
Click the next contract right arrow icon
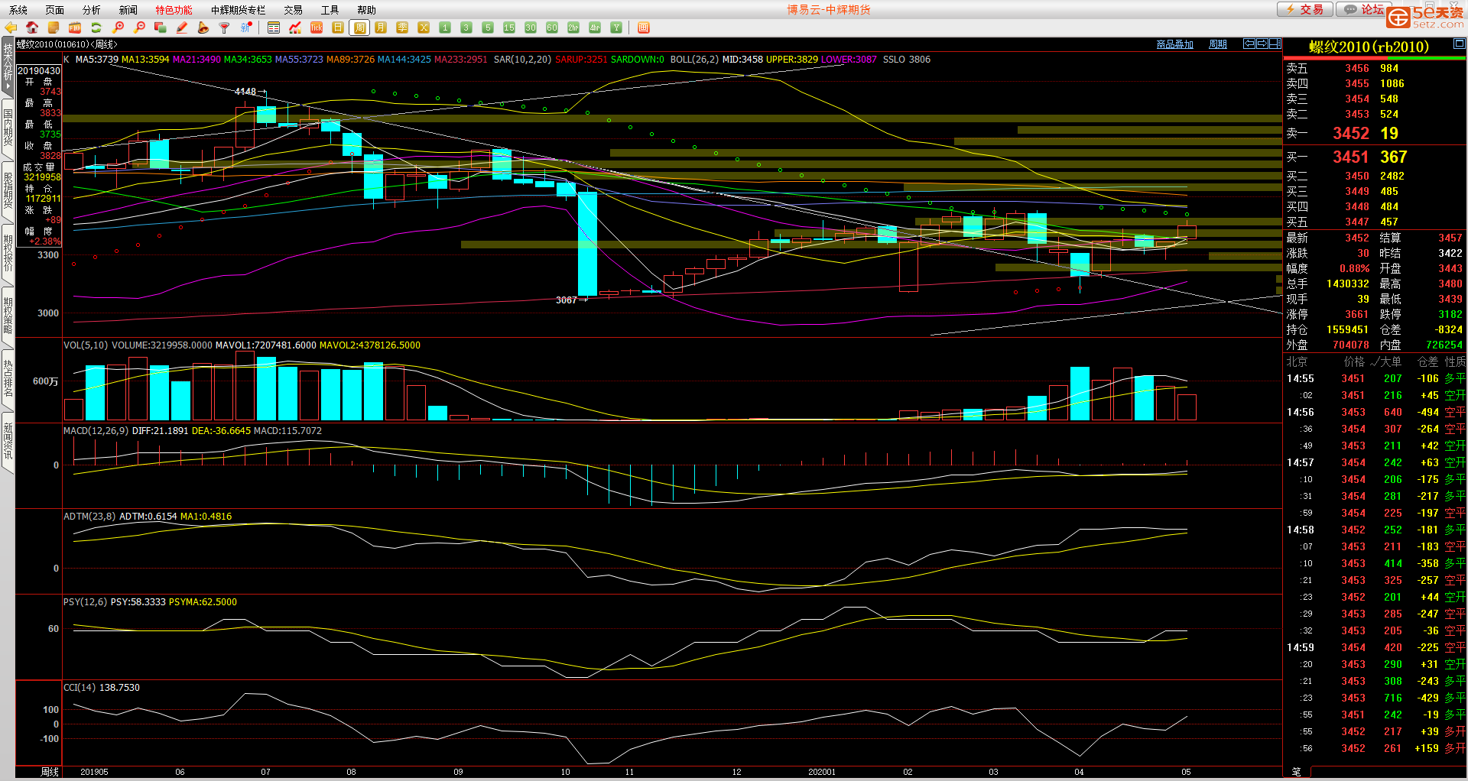pyautogui.click(x=1262, y=44)
